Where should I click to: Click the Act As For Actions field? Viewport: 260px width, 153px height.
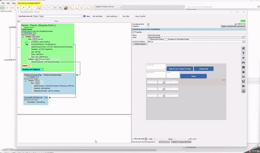point(195,42)
